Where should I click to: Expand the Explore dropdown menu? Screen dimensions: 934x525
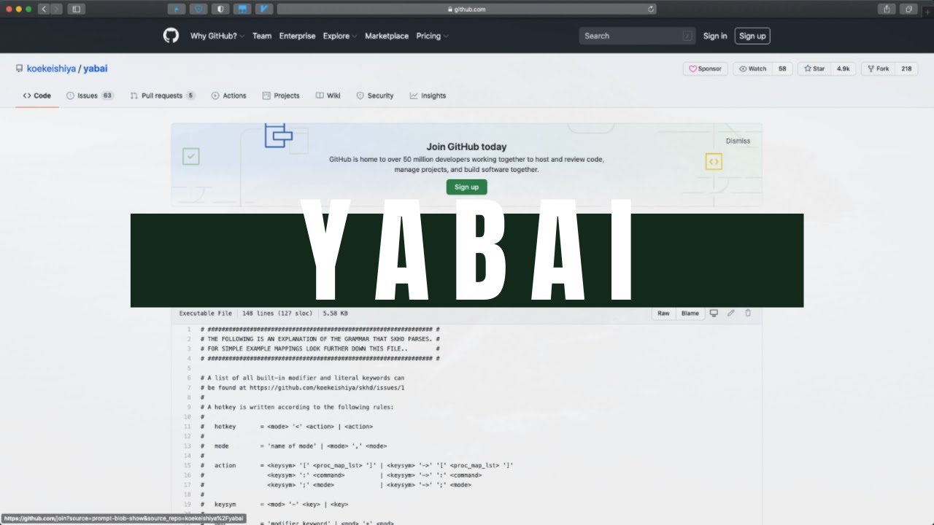340,36
